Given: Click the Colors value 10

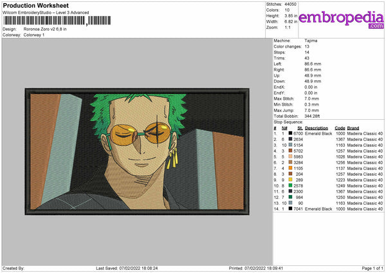Looking at the screenshot, I should pyautogui.click(x=287, y=10).
